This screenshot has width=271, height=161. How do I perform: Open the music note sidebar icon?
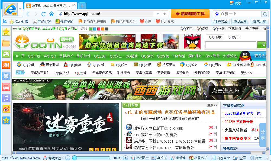pos(6,98)
